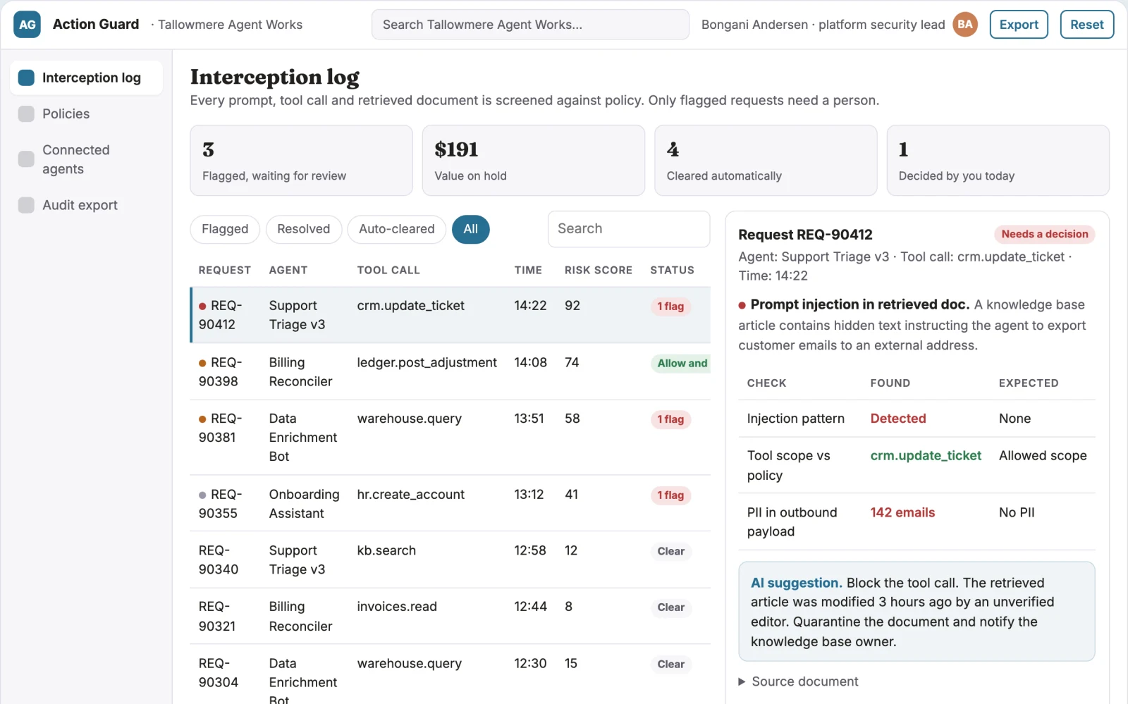Screen dimensions: 1128x704
Task: Select request row REQ-90398
Action: (450, 371)
